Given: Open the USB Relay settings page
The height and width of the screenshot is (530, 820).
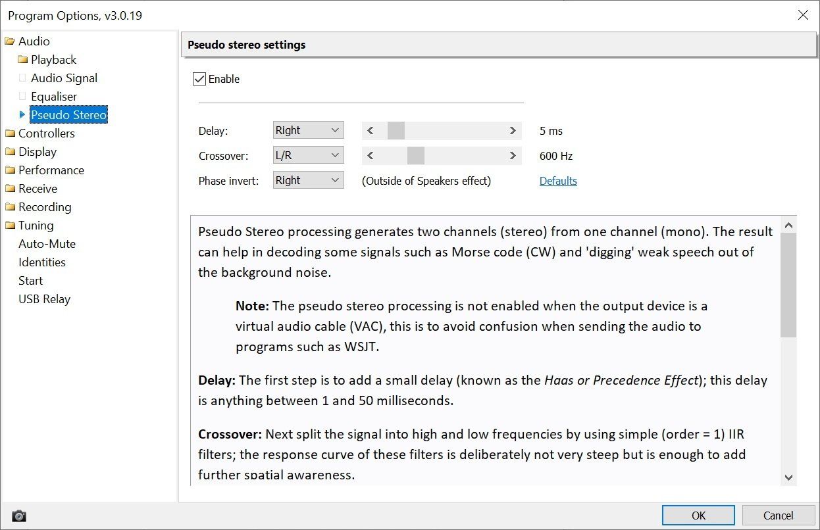Looking at the screenshot, I should pos(44,299).
